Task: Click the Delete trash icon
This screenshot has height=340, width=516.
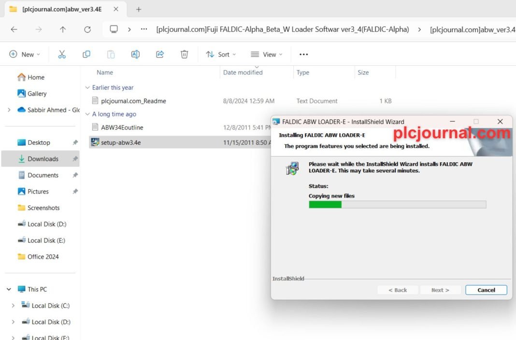Action: tap(184, 54)
